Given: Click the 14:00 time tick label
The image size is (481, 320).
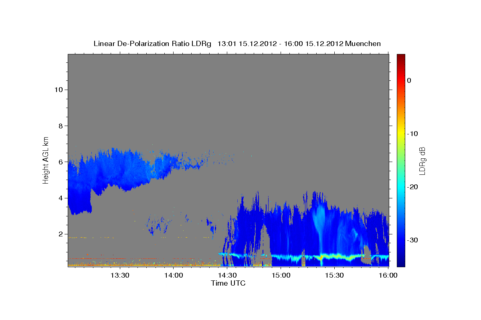Looking at the screenshot, I should [174, 275].
